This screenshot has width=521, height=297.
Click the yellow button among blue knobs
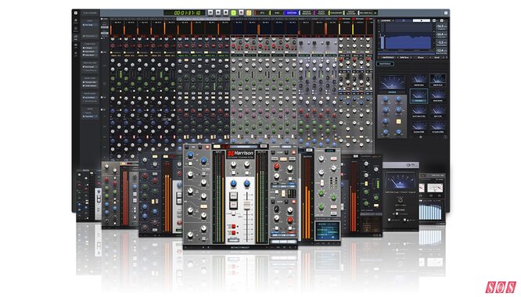coord(398,121)
